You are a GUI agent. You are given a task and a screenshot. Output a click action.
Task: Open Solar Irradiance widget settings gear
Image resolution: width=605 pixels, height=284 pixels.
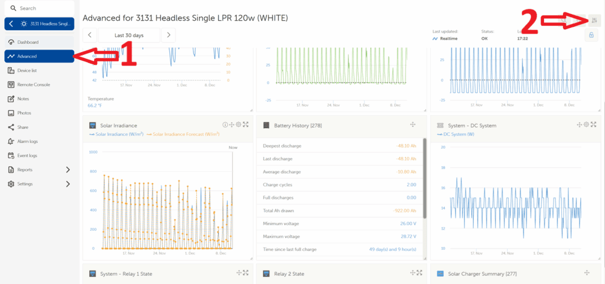click(x=239, y=125)
